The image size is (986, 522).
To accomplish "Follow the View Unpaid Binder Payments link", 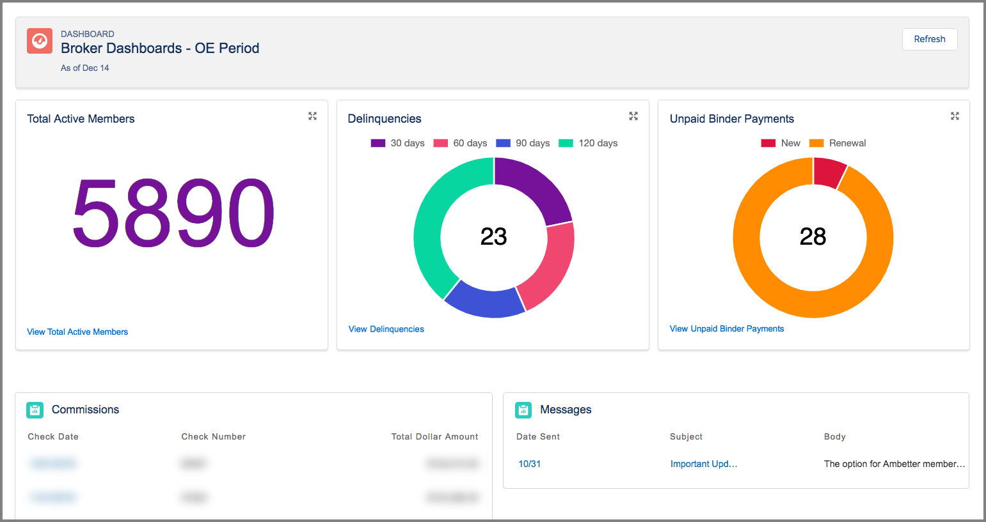I will 726,328.
